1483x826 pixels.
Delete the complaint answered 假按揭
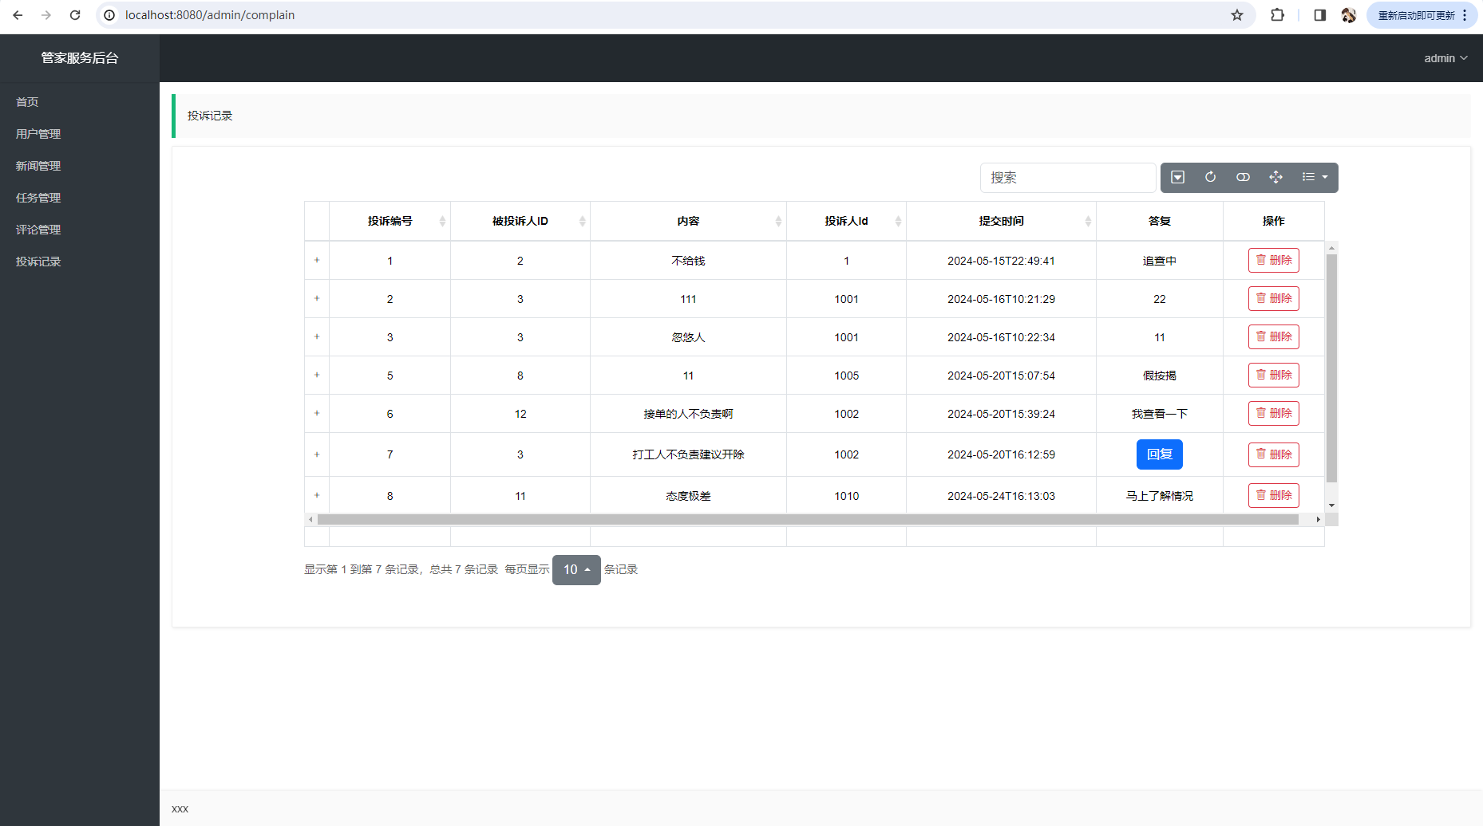[1274, 375]
